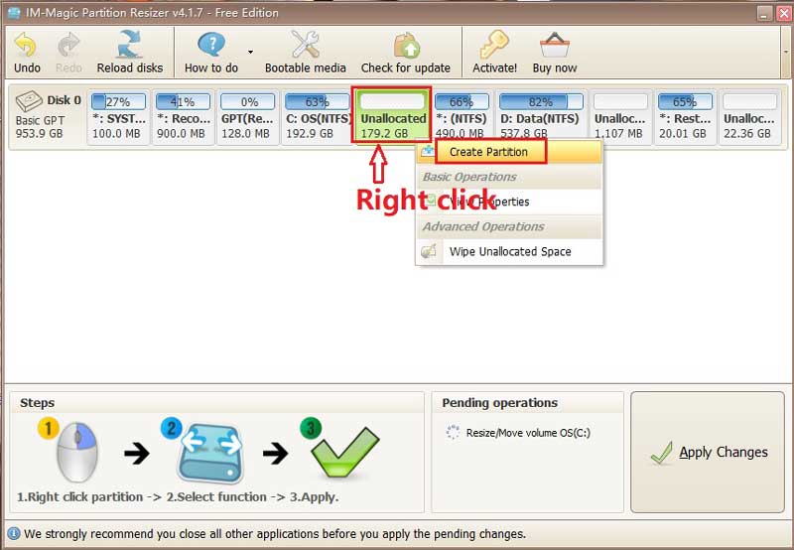Click the green checkmark step 3 illustration
The width and height of the screenshot is (794, 550).
pos(344,453)
